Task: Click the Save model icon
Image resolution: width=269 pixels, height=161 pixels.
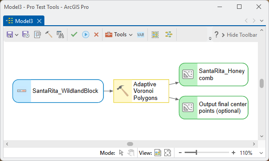Action: pyautogui.click(x=10, y=34)
